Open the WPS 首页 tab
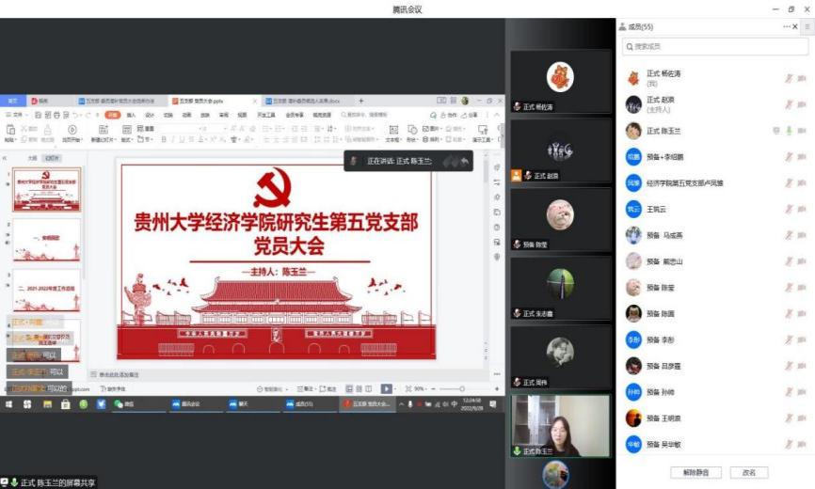815x489 pixels. click(13, 101)
